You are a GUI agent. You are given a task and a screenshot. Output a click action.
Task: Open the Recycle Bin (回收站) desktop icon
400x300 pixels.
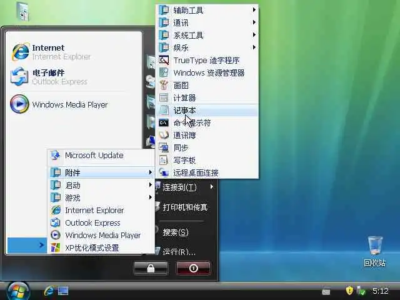[x=375, y=251]
